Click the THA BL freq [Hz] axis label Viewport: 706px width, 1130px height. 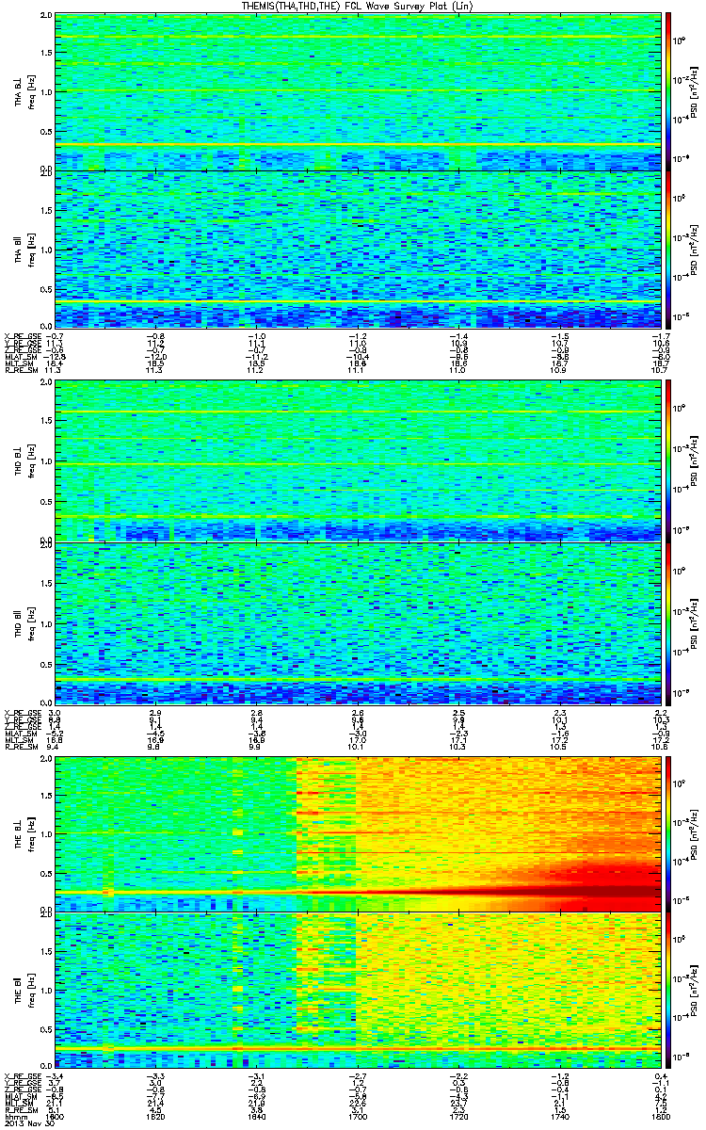pos(30,91)
